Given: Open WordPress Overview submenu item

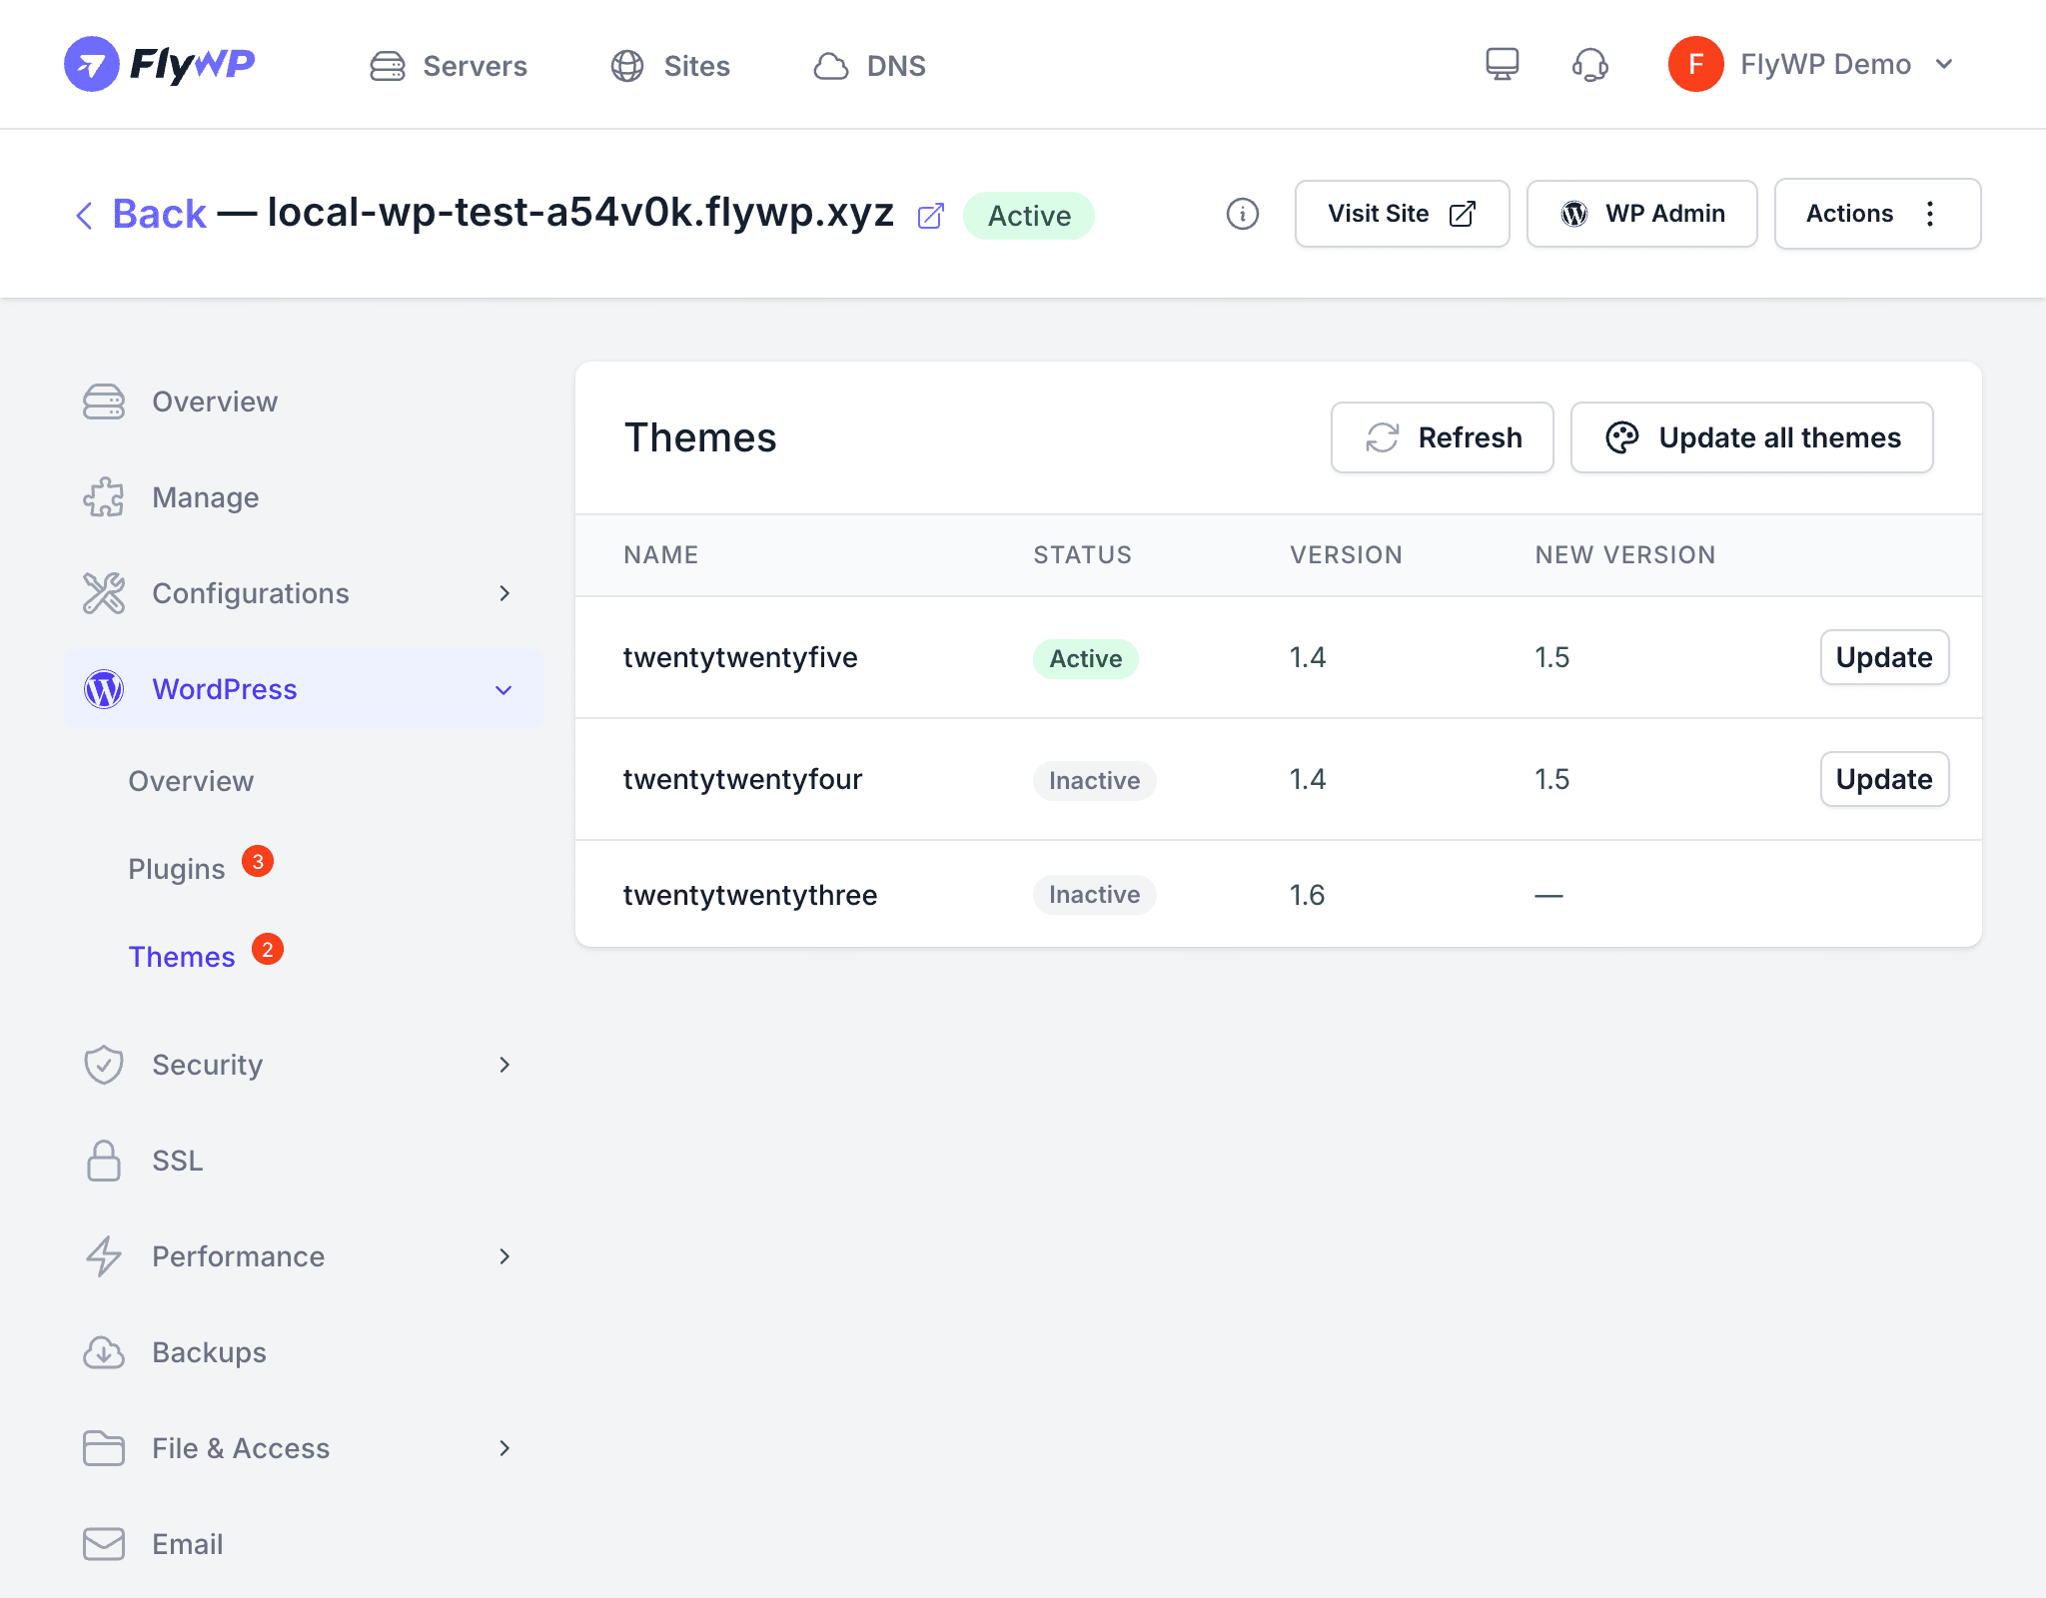Looking at the screenshot, I should [x=191, y=781].
